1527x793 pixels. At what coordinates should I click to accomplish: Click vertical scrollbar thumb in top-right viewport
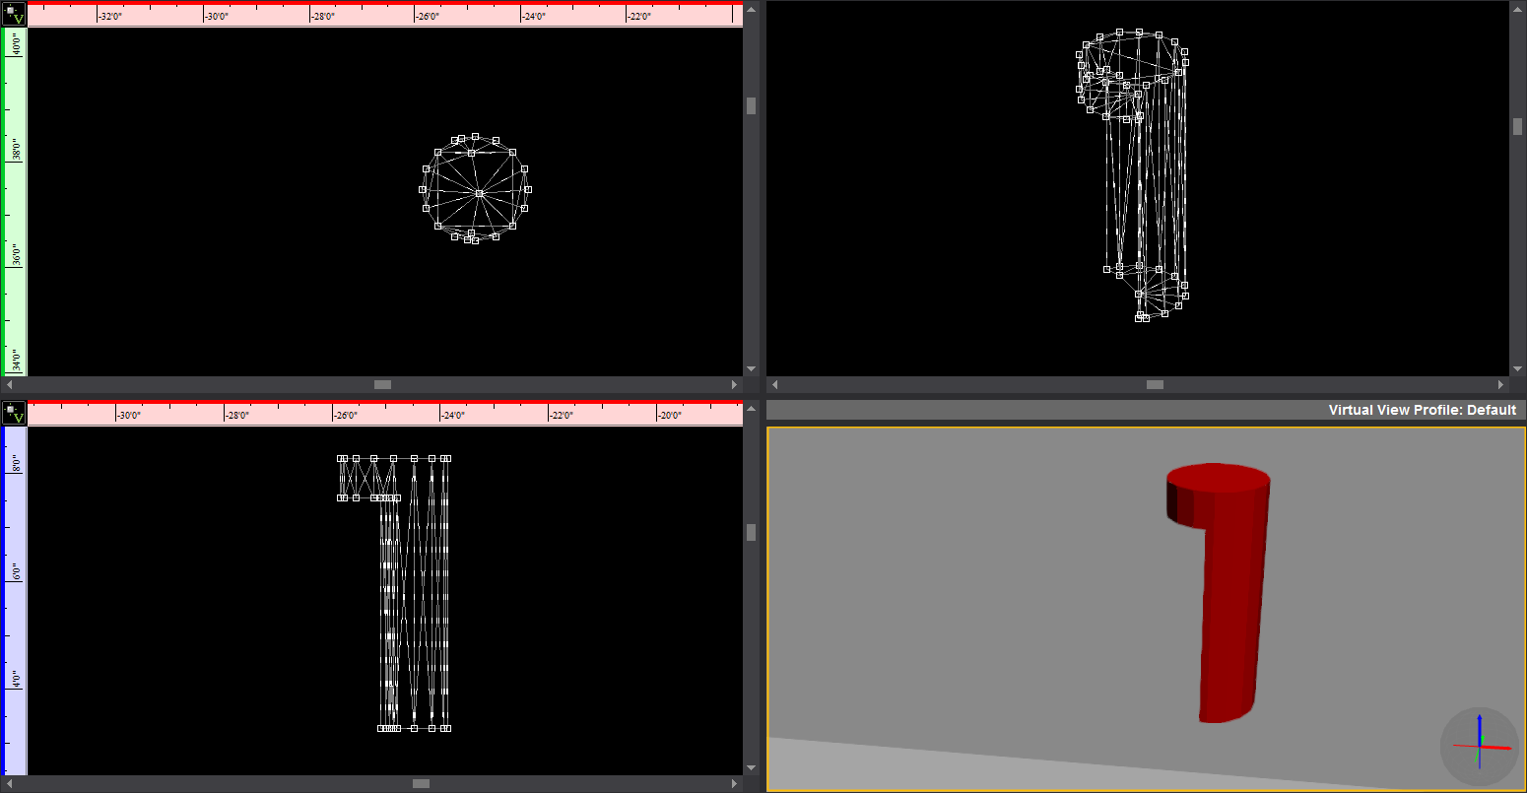1517,126
